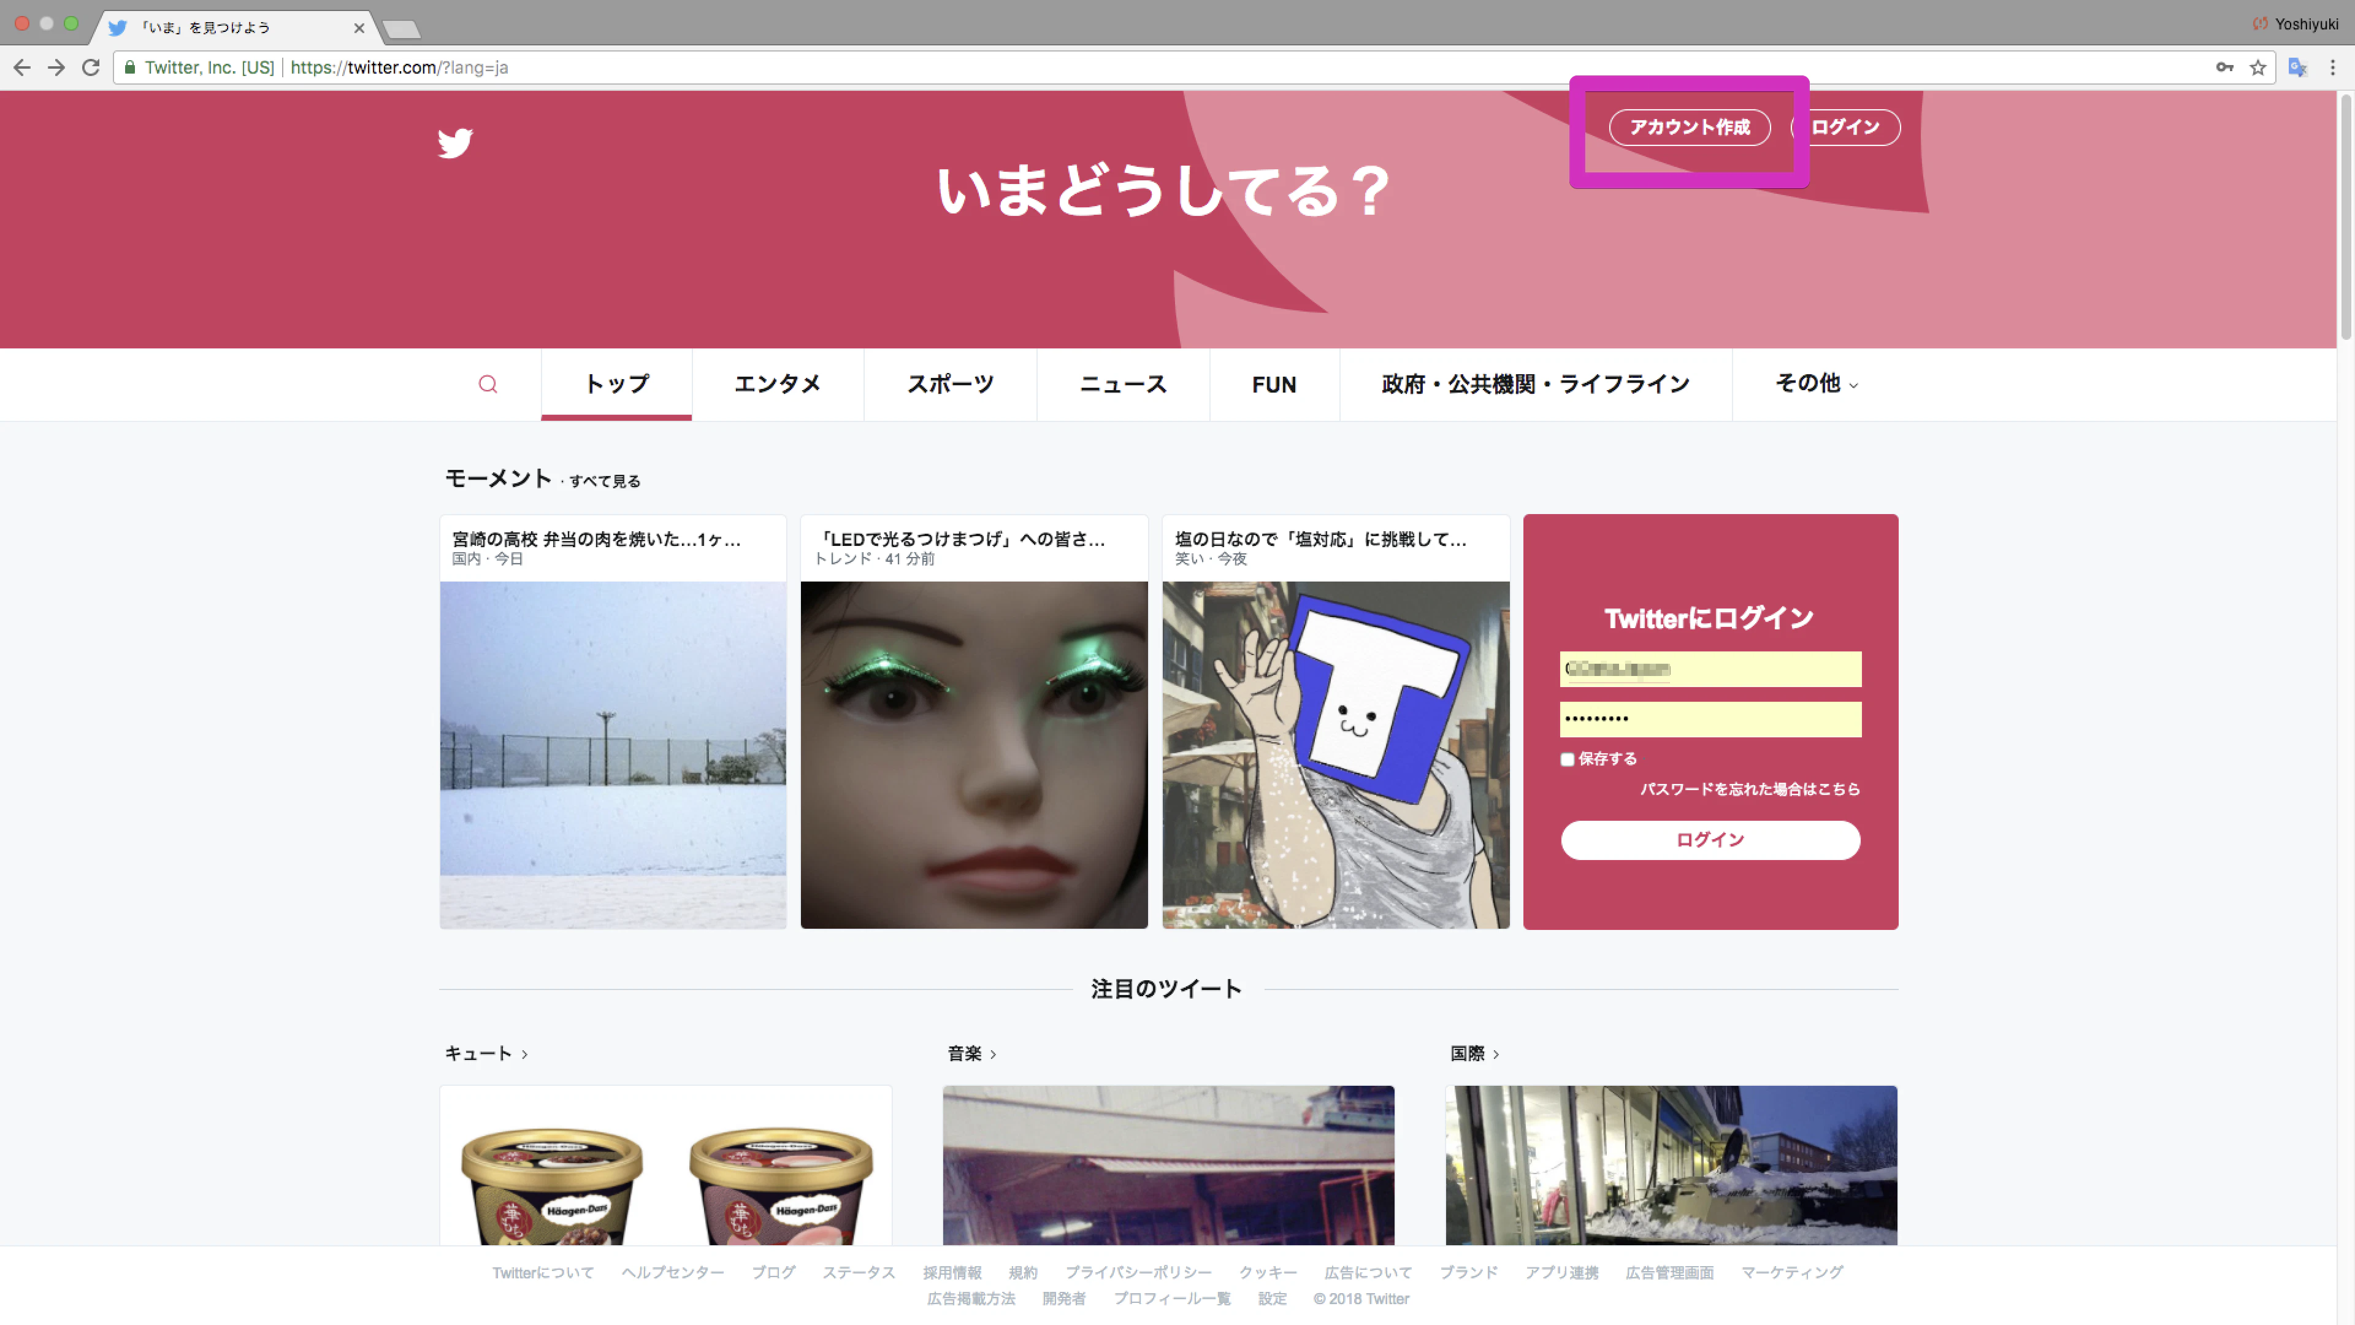Reload the page with refresh icon
2355x1325 pixels.
click(x=91, y=67)
